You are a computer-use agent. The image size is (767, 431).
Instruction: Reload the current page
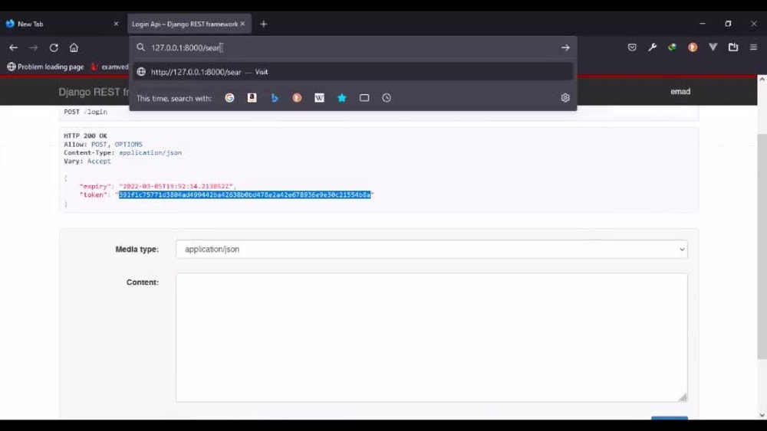tap(54, 47)
